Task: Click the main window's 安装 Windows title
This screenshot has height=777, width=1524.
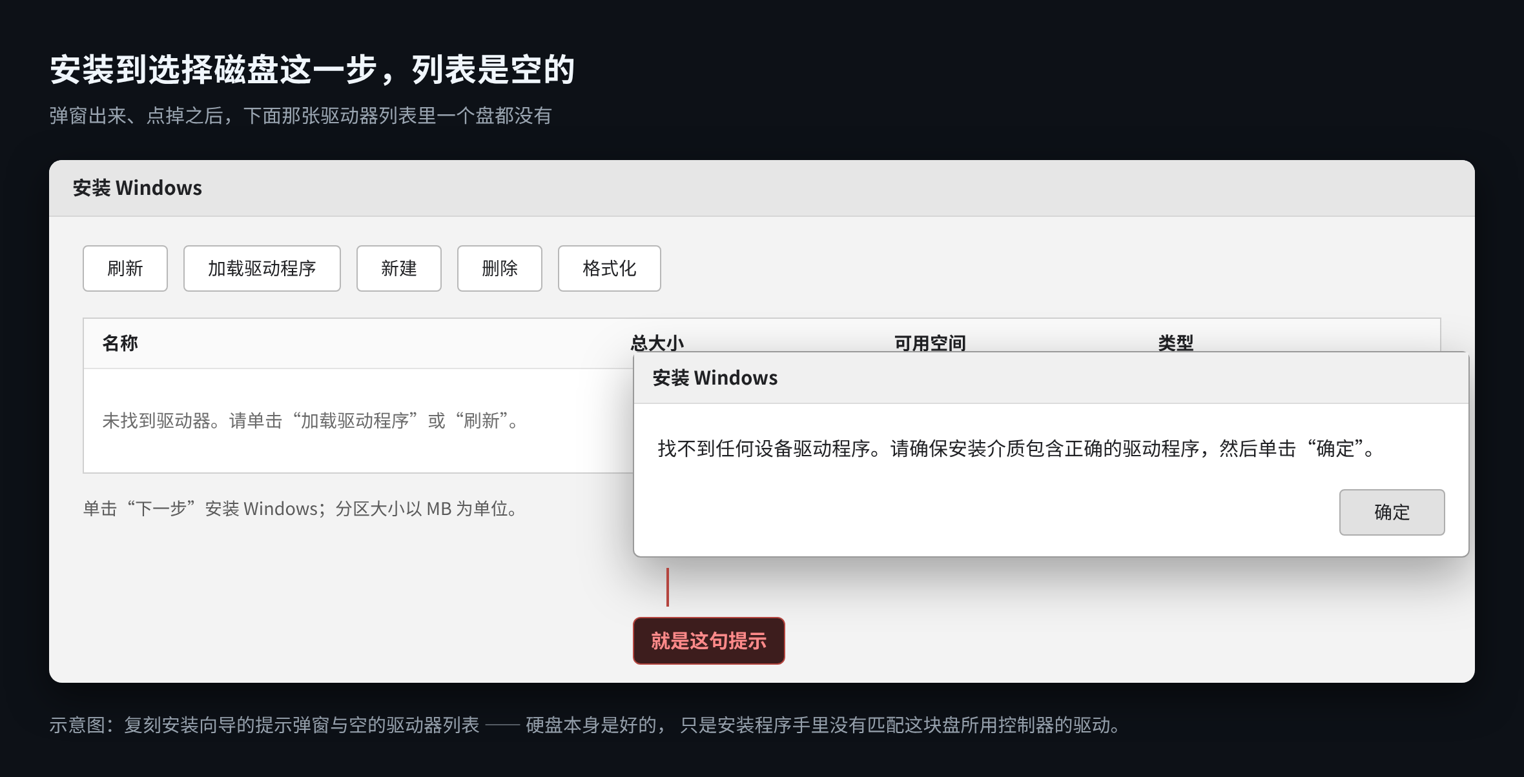Action: coord(138,188)
